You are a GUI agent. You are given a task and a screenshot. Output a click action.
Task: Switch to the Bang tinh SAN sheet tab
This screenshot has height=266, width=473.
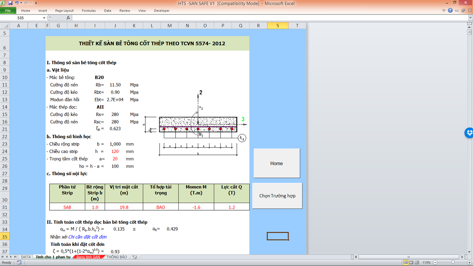point(88,257)
